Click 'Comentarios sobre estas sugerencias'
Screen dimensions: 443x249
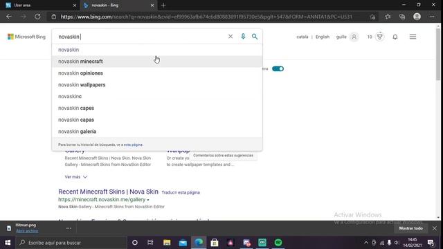point(223,156)
